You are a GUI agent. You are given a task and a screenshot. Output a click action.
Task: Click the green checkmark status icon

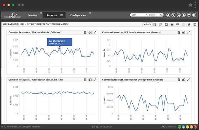click(x=179, y=127)
